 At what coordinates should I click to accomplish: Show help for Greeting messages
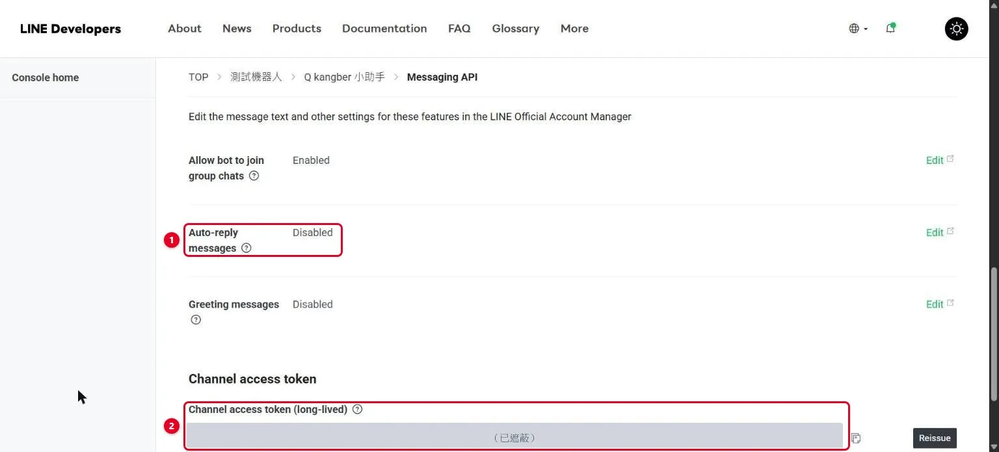[196, 320]
